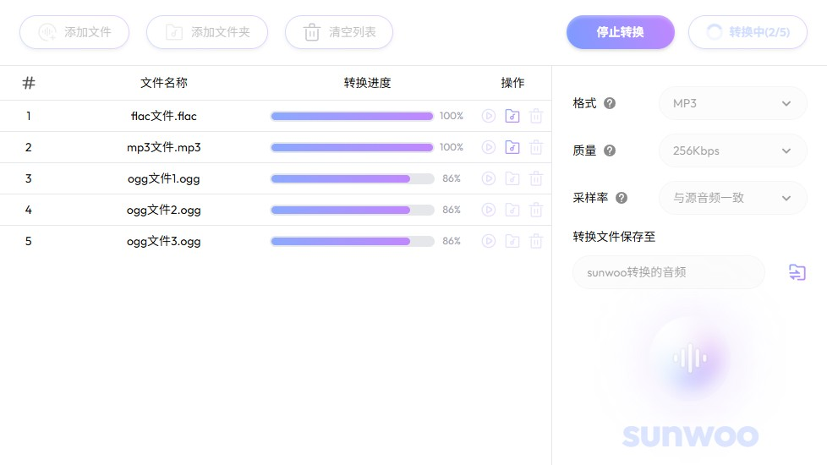Clear the list with 清空列表
The height and width of the screenshot is (465, 827).
coord(339,32)
